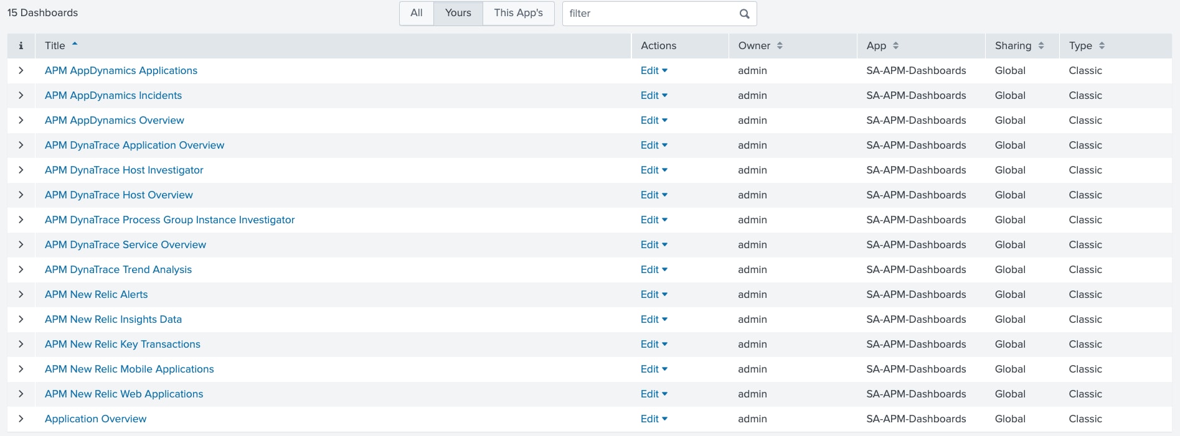
Task: Open APM New Relic Alerts dashboard
Action: tap(97, 294)
